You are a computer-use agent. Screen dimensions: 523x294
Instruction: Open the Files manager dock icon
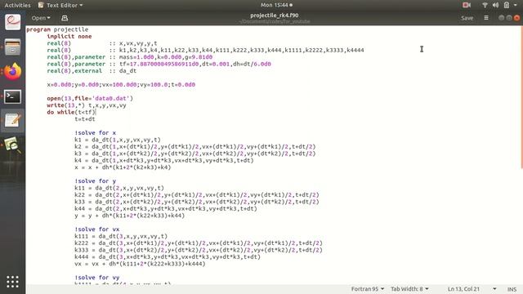click(x=13, y=47)
